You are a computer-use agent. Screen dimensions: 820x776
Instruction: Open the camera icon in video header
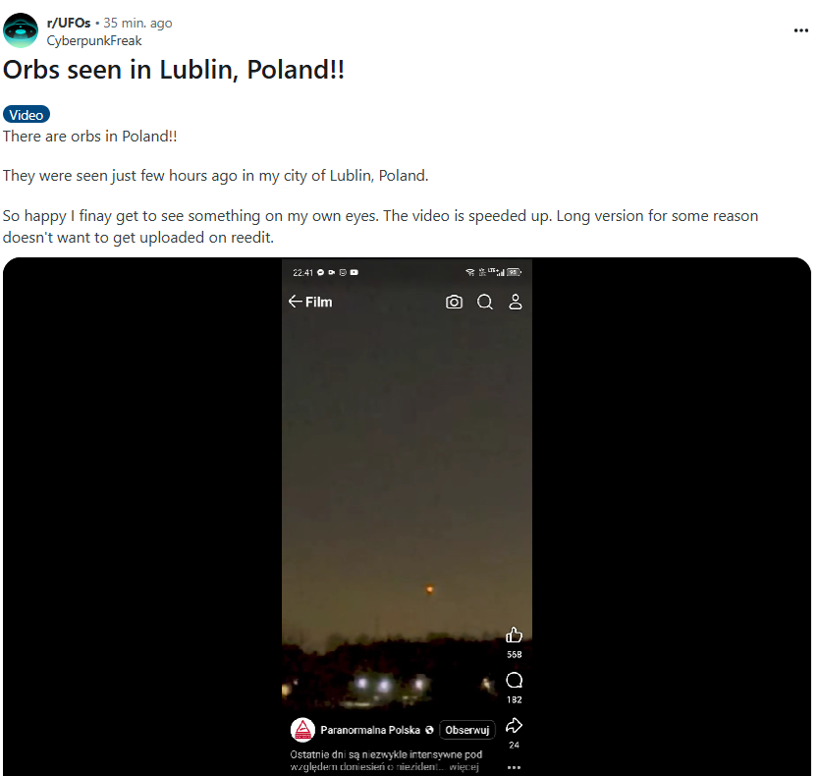coord(454,302)
